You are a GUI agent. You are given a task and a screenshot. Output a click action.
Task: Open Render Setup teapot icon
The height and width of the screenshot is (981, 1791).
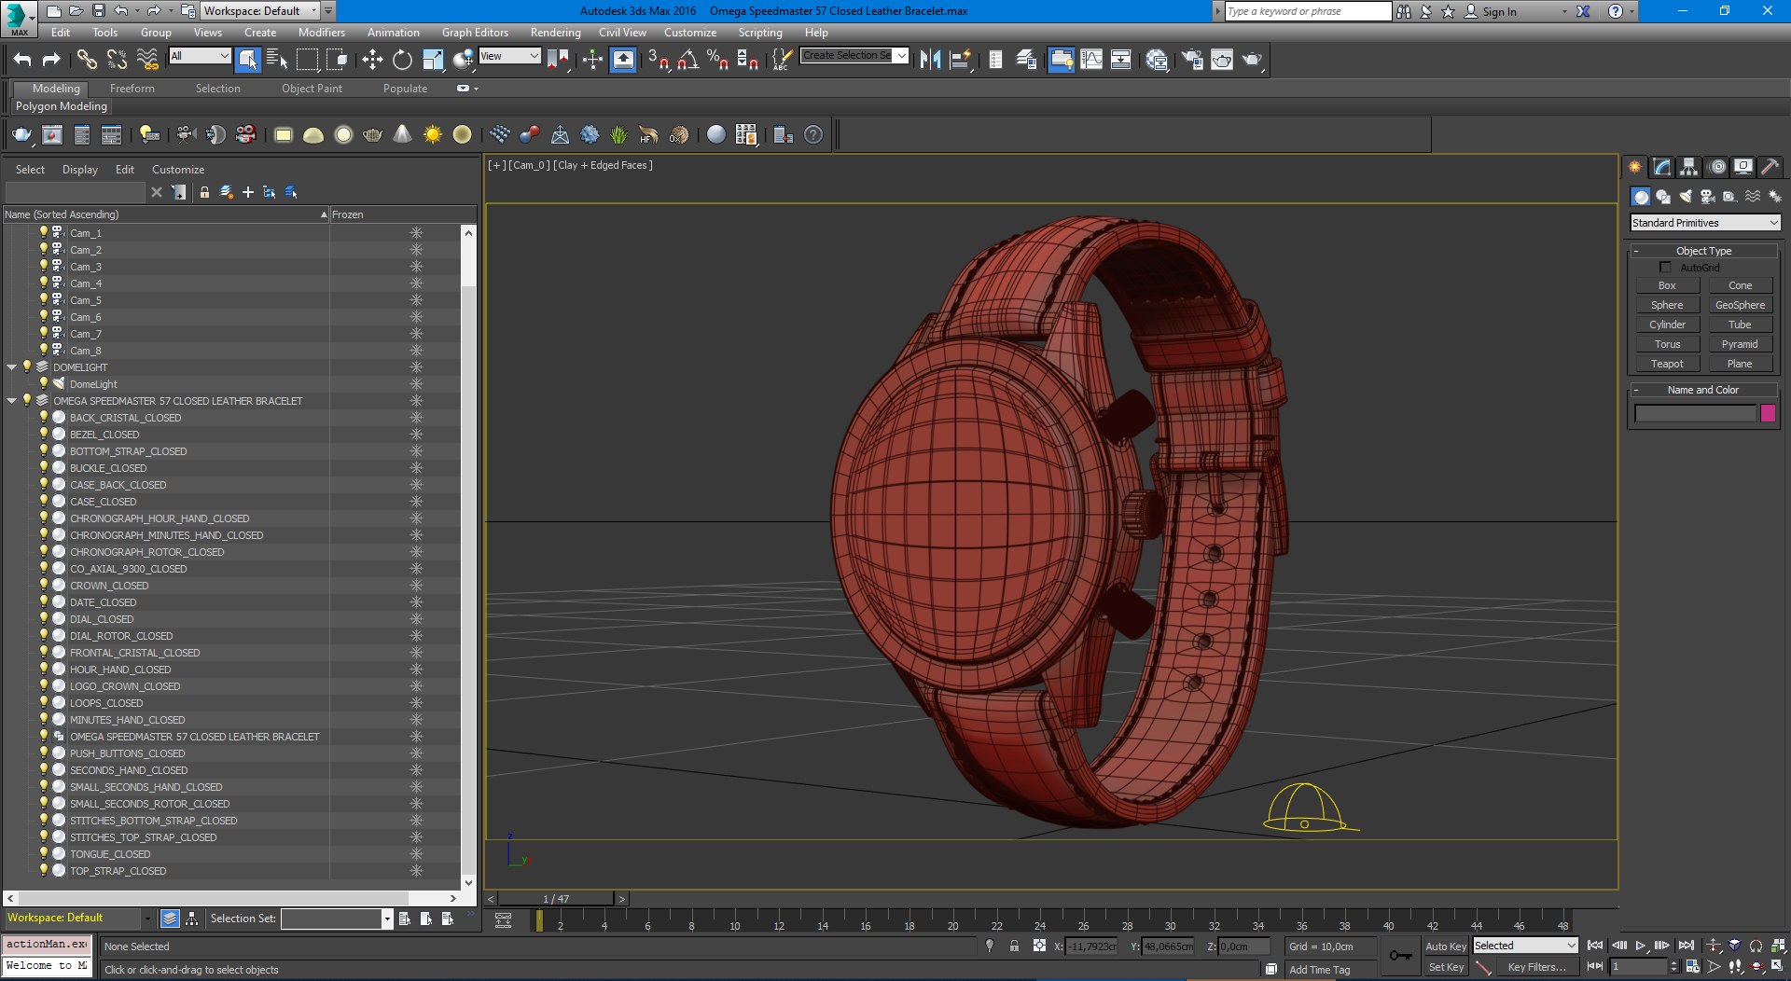1192,60
